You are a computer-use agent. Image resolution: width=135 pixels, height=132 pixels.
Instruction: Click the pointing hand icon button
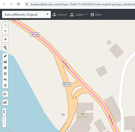5,94
